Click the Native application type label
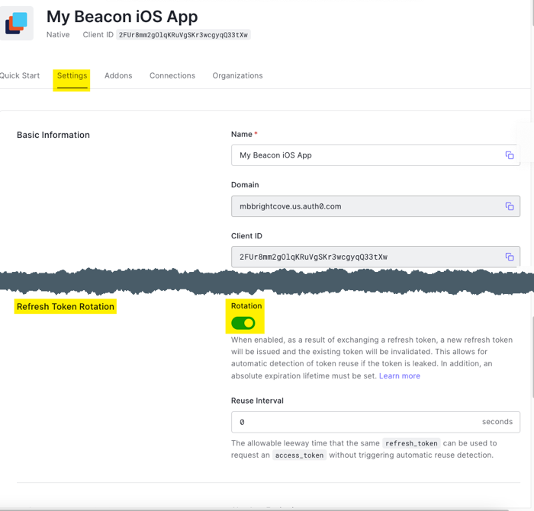Image resolution: width=534 pixels, height=511 pixels. pos(58,35)
